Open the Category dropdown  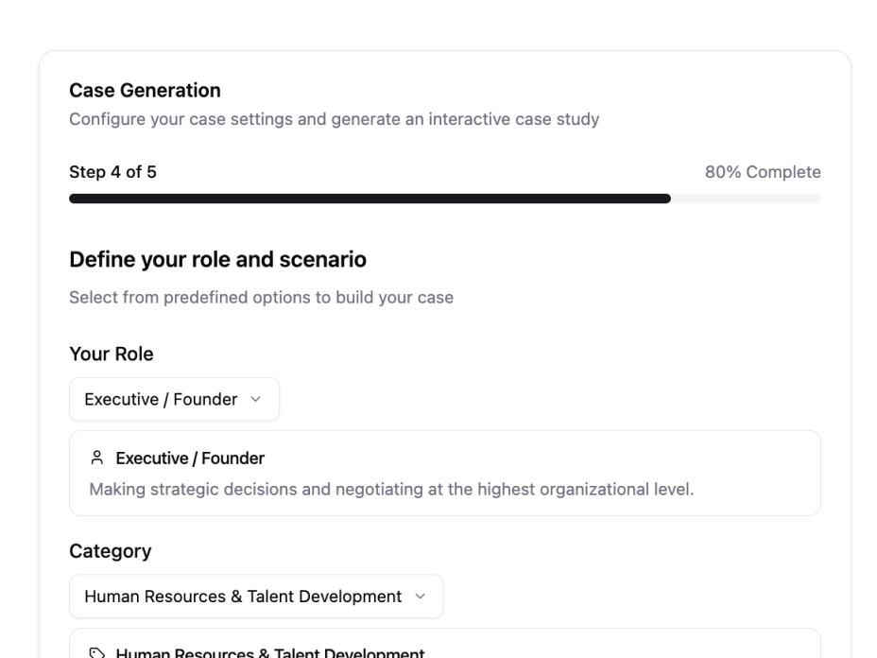click(x=255, y=597)
